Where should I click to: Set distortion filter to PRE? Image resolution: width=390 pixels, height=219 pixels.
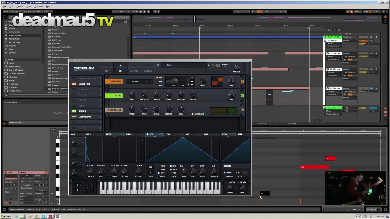[x=157, y=81]
